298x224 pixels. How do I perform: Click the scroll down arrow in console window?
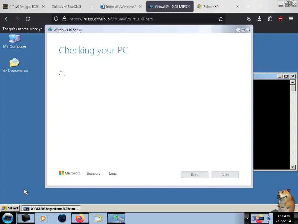[292, 167]
